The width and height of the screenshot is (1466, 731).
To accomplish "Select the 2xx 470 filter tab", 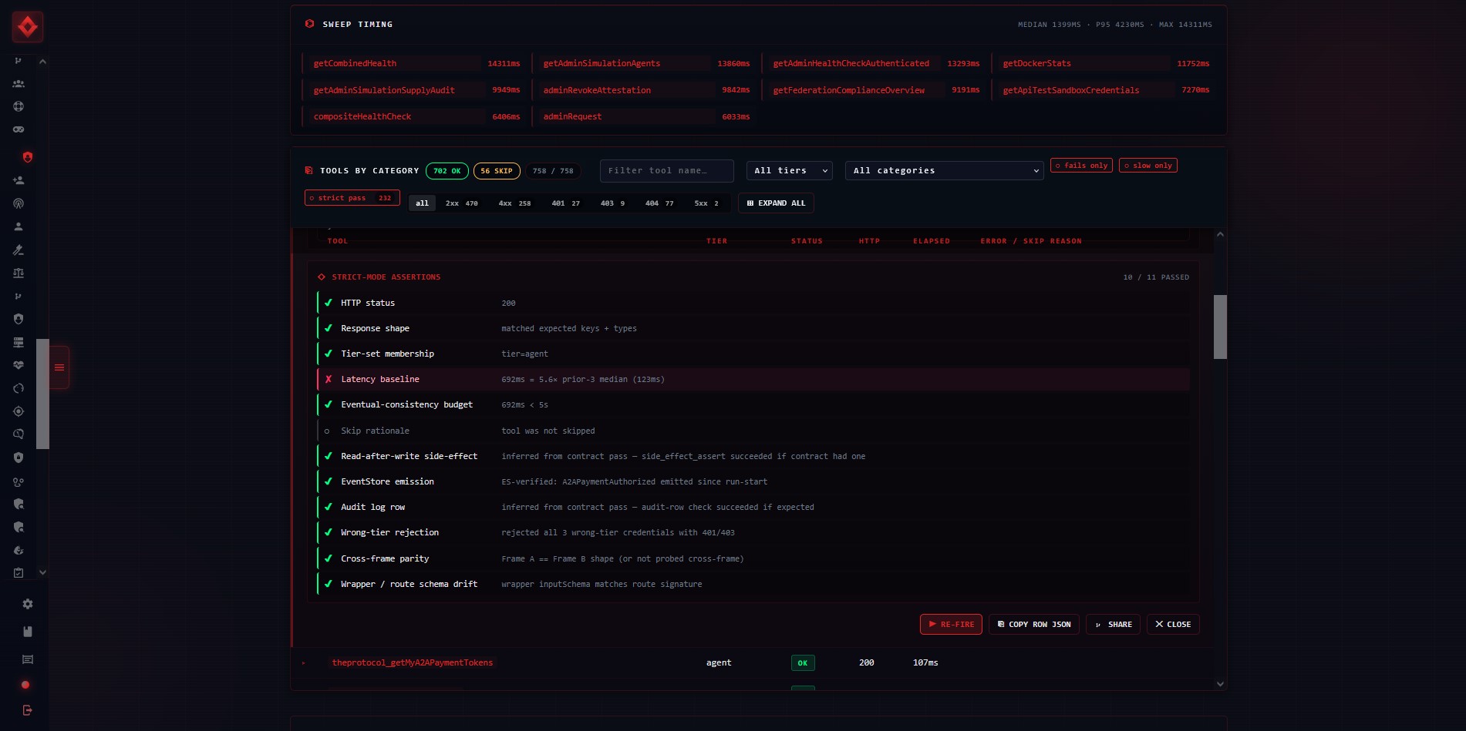I will tap(461, 203).
